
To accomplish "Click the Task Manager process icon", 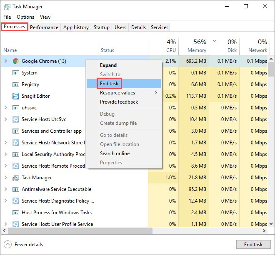I will [16, 178].
